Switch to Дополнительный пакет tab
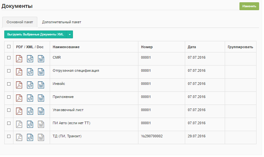264x157 pixels. pos(62,22)
